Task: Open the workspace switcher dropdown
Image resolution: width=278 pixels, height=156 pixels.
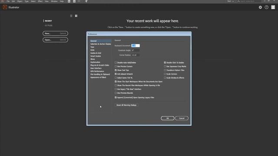Action: (231, 1)
